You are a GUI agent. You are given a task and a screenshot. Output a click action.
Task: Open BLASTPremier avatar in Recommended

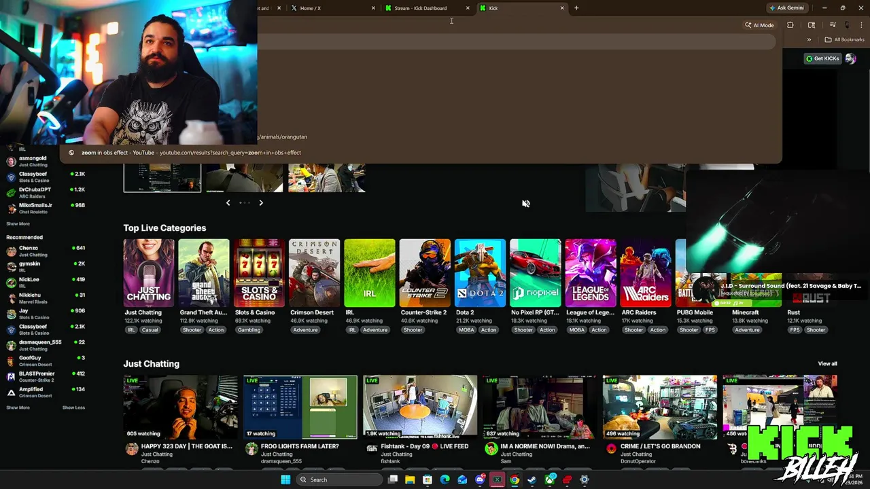[11, 377]
